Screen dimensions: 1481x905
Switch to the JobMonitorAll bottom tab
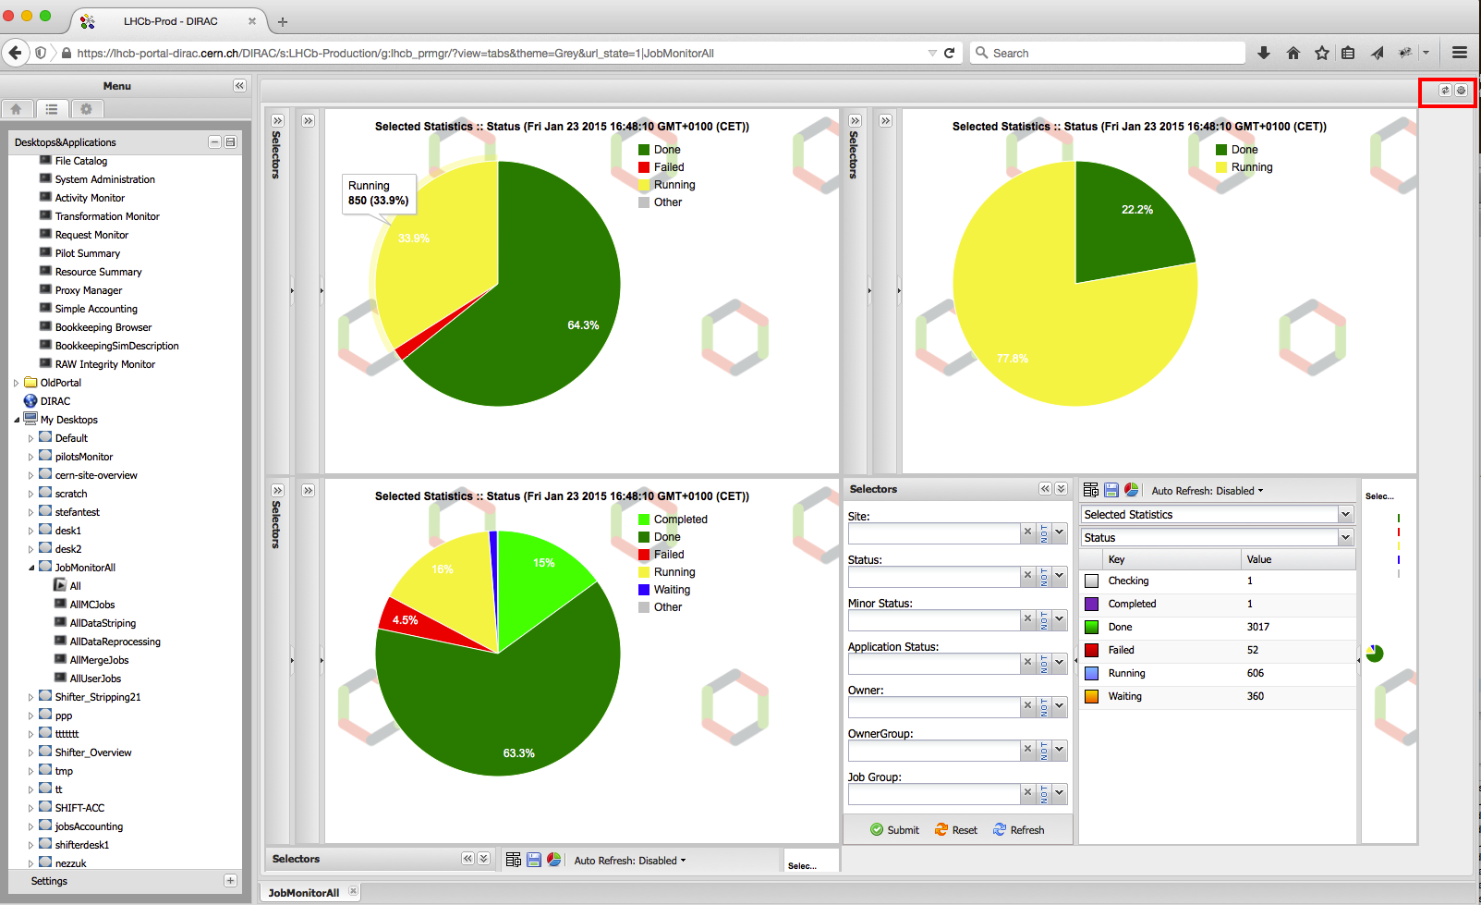click(x=303, y=892)
